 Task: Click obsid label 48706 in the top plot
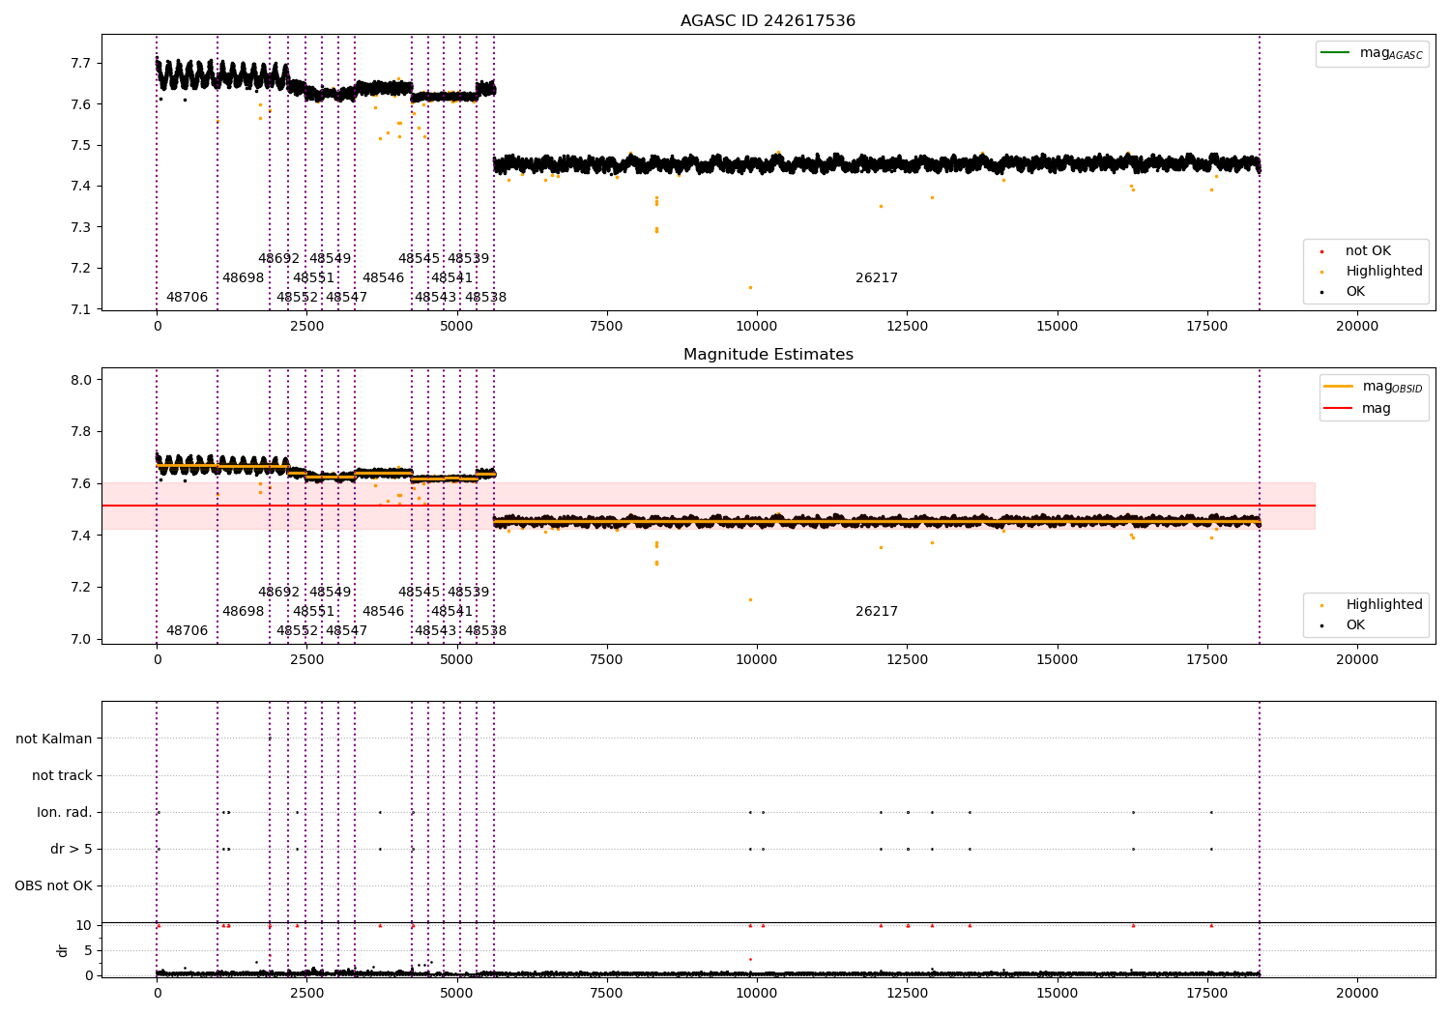point(187,298)
